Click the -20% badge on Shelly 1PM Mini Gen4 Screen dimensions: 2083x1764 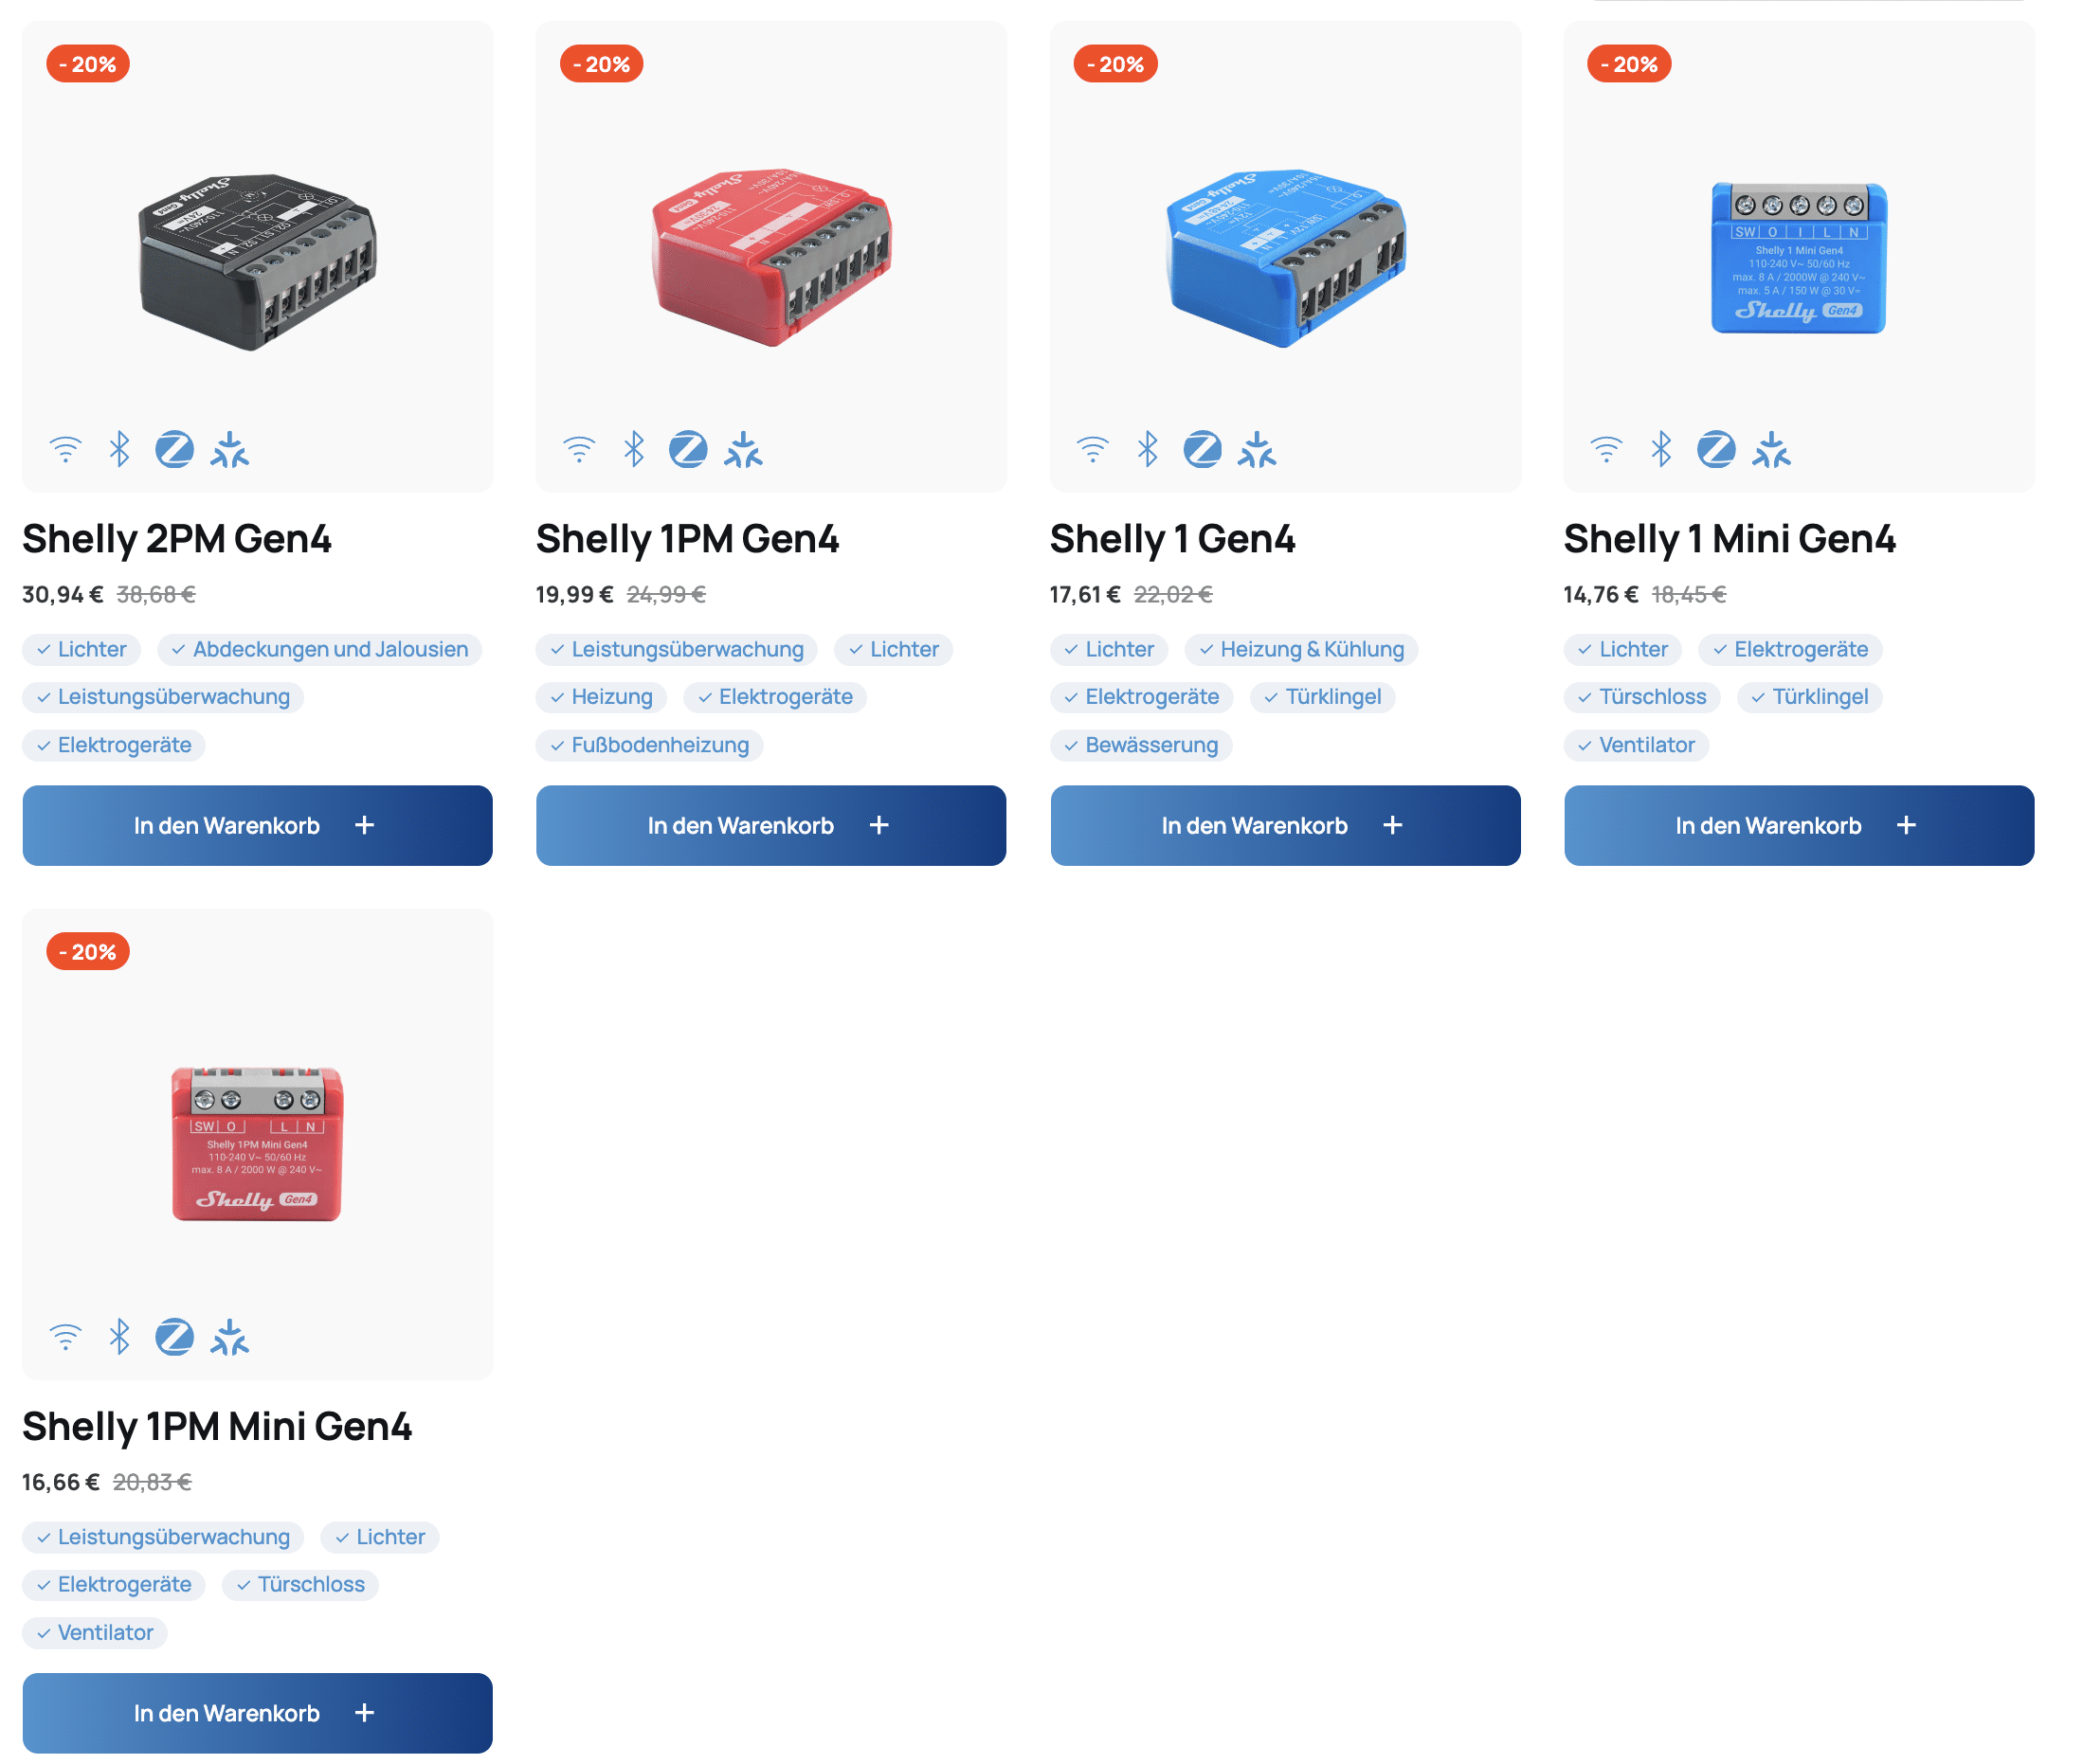pyautogui.click(x=88, y=952)
